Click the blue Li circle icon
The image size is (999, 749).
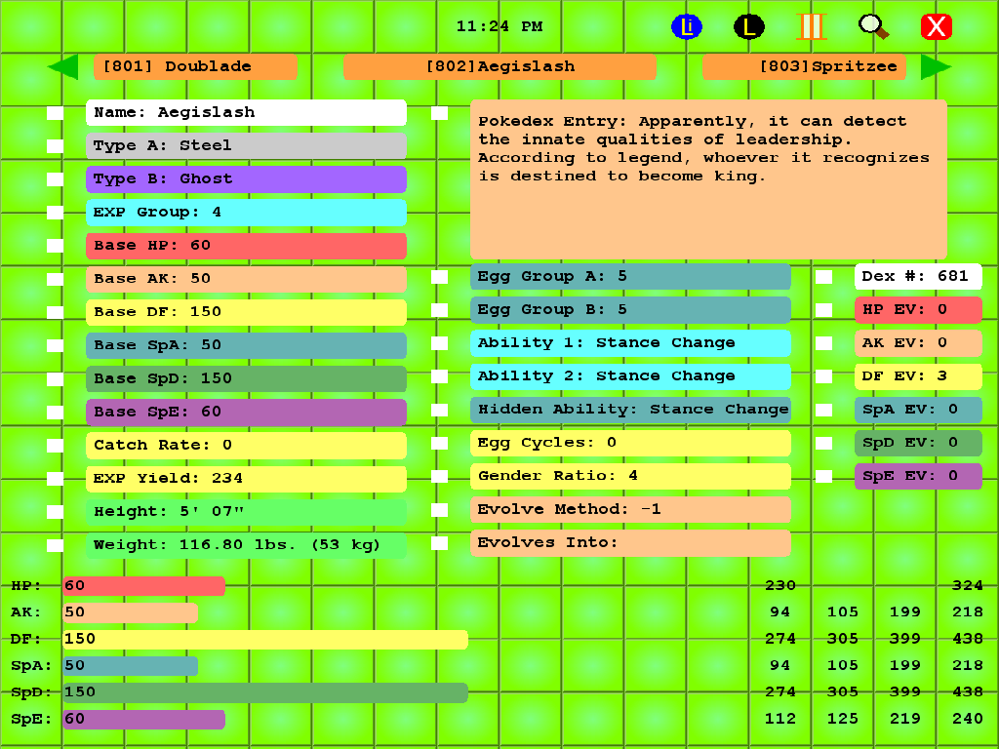686,26
